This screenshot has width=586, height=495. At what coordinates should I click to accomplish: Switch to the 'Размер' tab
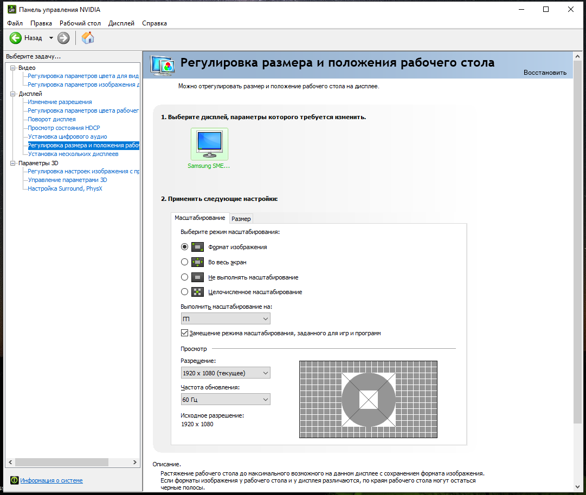coord(241,219)
